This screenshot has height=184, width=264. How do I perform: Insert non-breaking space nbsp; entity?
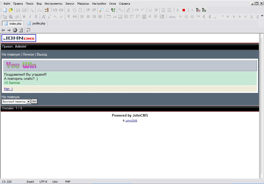click(x=172, y=17)
